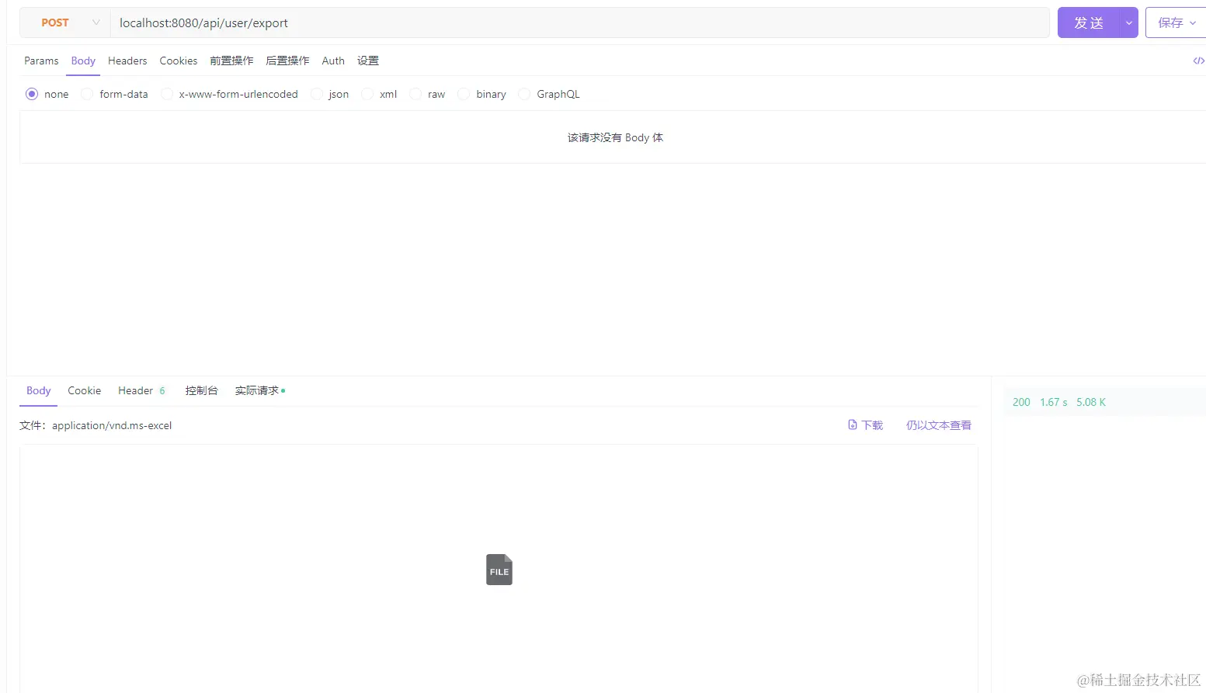Select x-www-form-urlencoded body option
This screenshot has width=1206, height=693.
(167, 94)
